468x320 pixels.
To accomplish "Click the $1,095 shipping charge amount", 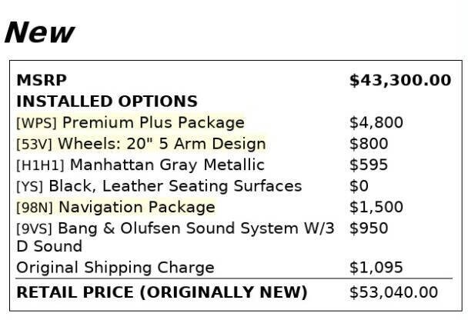I will point(376,268).
